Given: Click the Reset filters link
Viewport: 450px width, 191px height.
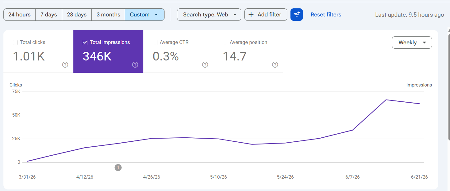Looking at the screenshot, I should click(326, 15).
